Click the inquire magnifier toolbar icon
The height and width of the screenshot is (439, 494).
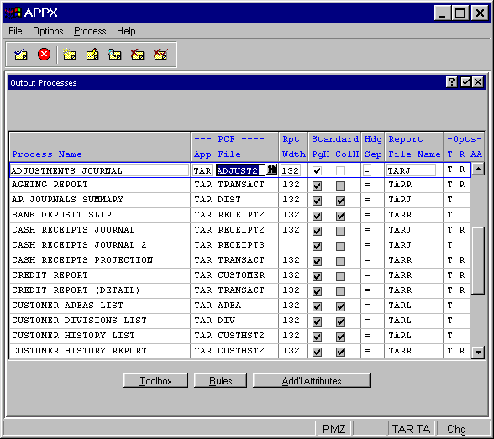point(114,55)
